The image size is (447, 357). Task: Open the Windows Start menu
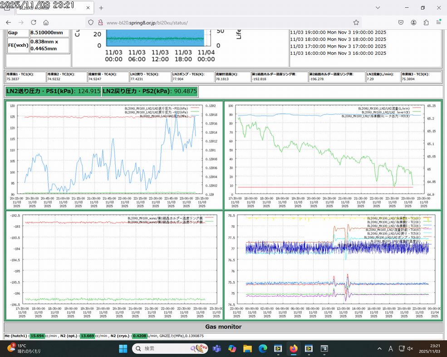[123, 348]
